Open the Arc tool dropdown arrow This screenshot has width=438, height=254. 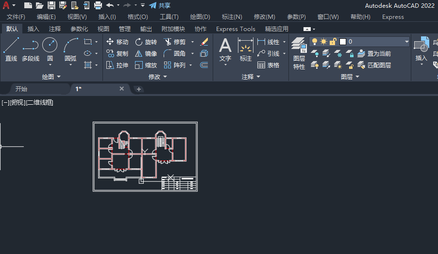click(70, 65)
